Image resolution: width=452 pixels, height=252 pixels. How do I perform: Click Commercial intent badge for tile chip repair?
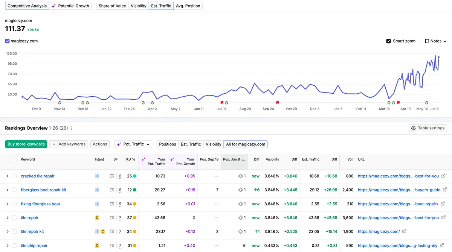click(x=97, y=246)
